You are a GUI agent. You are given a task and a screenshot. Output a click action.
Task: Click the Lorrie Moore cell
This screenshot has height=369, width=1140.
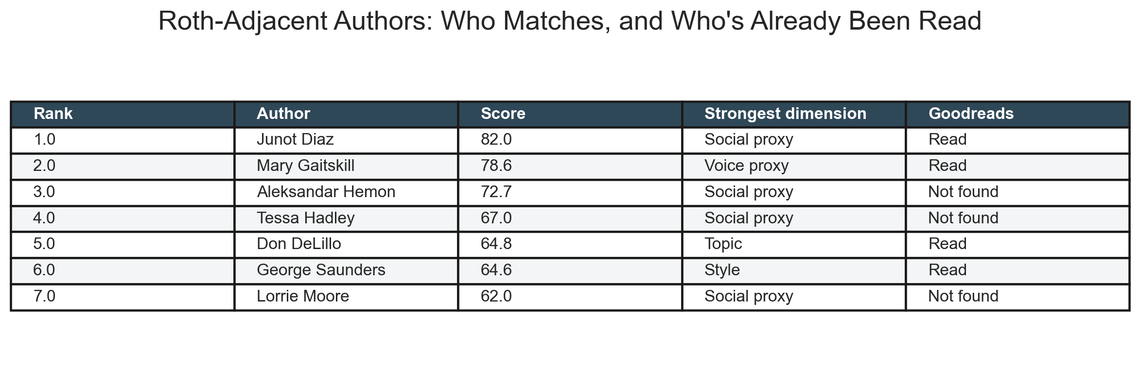[x=302, y=296]
